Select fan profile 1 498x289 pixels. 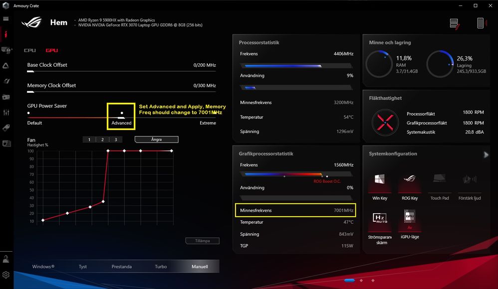89,140
